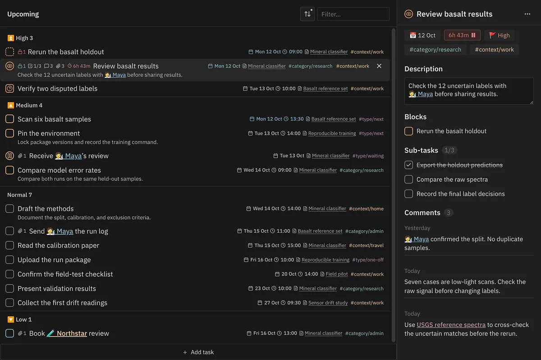
Task: Select #type/waiting tag on Receive Maya's review
Action: point(368,156)
